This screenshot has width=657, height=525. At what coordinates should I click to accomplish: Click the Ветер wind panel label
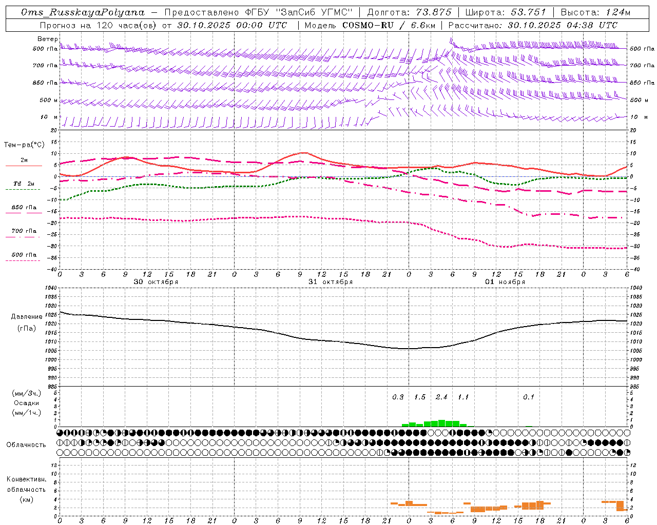pos(47,39)
